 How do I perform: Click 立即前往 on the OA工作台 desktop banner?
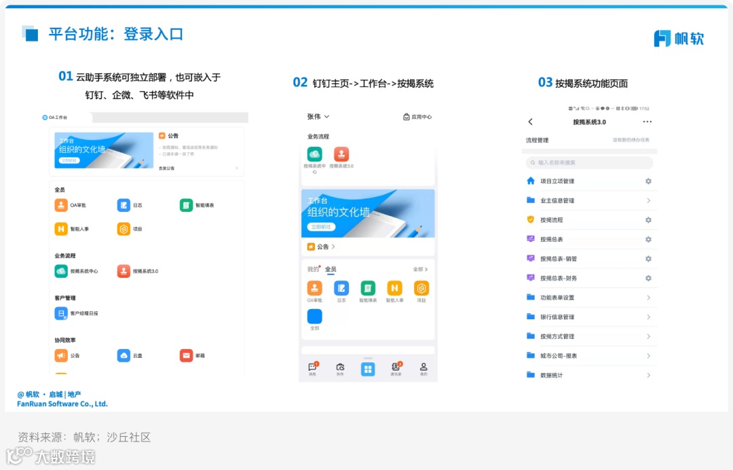(x=69, y=160)
